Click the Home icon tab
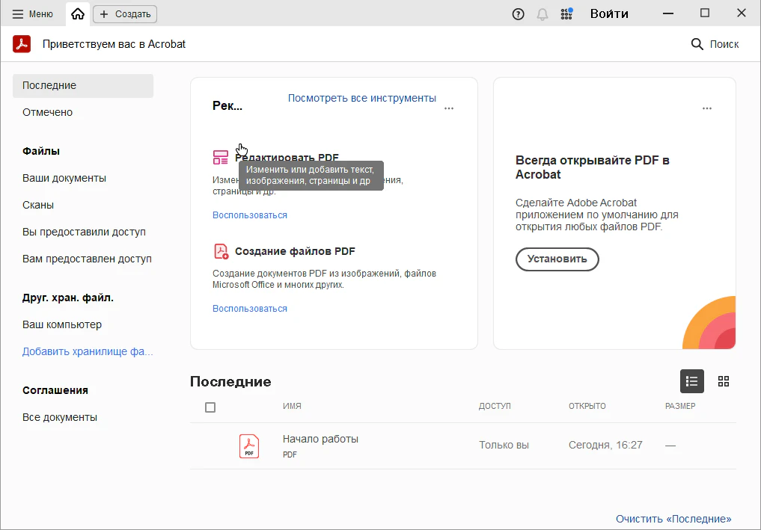761x530 pixels. point(78,14)
